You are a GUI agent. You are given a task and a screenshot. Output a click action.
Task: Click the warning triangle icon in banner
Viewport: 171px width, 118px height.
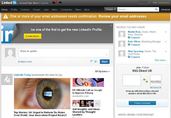click(6, 17)
